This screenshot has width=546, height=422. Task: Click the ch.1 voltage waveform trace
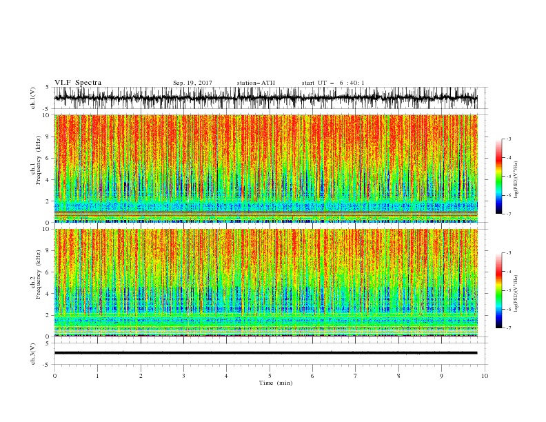[x=265, y=98]
